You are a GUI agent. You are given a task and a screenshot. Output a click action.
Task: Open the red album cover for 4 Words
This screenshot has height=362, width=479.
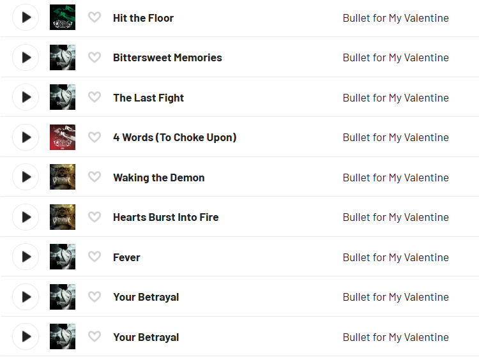click(x=63, y=137)
